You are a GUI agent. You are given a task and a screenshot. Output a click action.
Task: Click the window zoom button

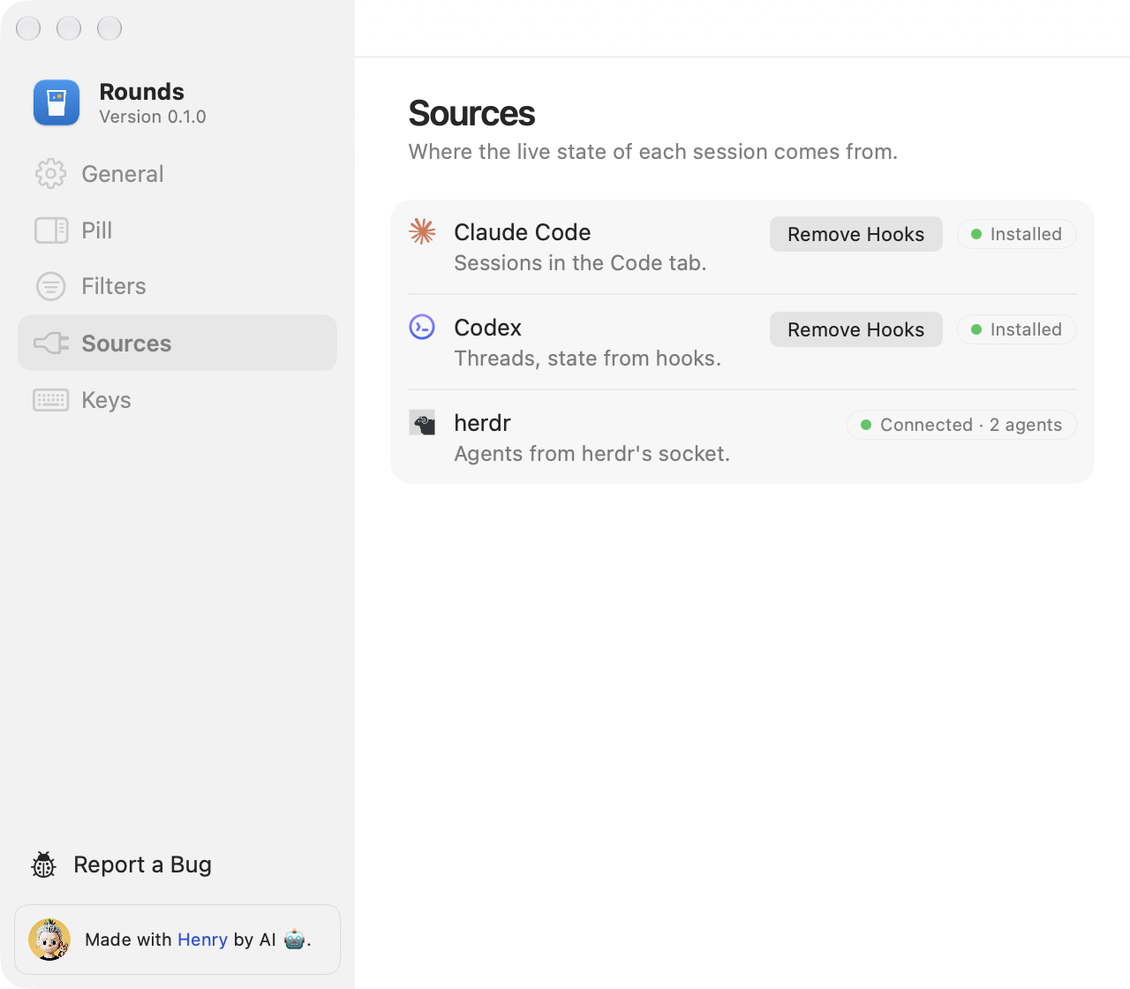109,28
